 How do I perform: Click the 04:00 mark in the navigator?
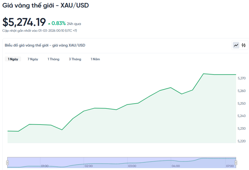(176, 166)
